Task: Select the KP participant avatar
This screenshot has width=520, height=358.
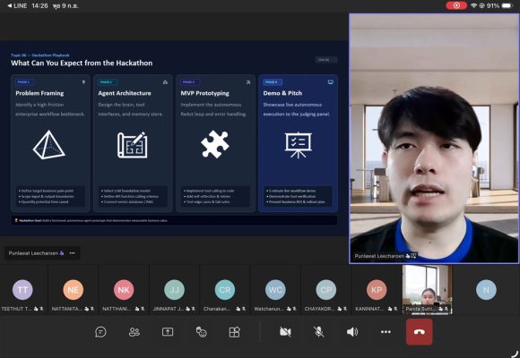Action: 377,289
